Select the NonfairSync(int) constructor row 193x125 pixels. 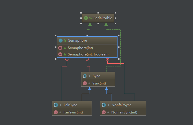[x=124, y=112]
